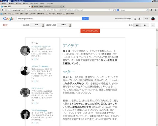Open the フィリップローズデール team member link
This screenshot has height=126, width=158.
click(41, 47)
